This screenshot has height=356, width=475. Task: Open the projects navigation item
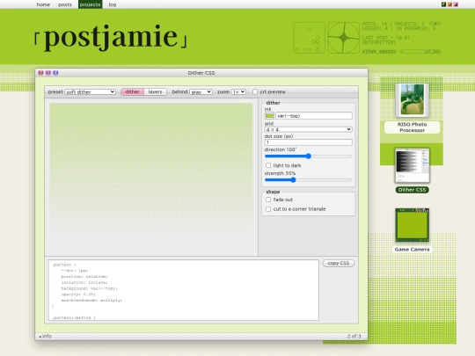(91, 4)
